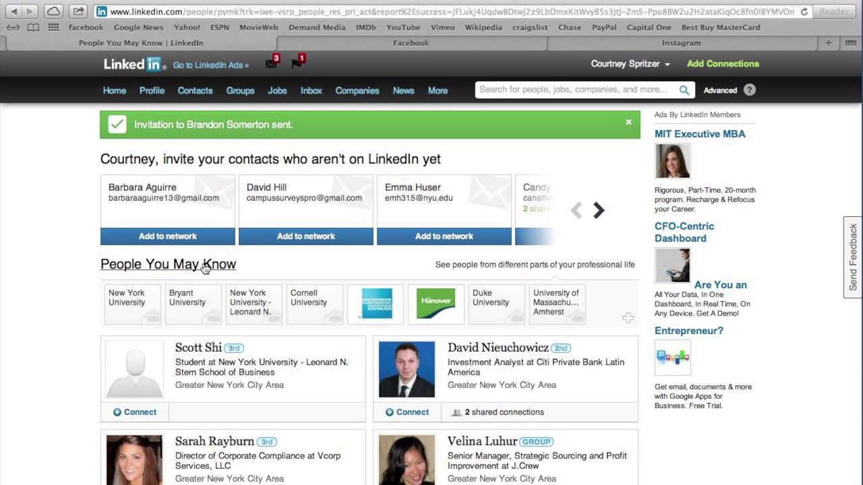Filter by Cornell University
Image resolution: width=863 pixels, height=485 pixels.
[315, 304]
